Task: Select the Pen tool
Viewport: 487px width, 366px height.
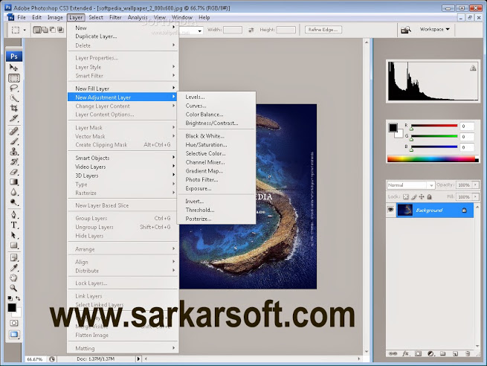Action: [13, 215]
